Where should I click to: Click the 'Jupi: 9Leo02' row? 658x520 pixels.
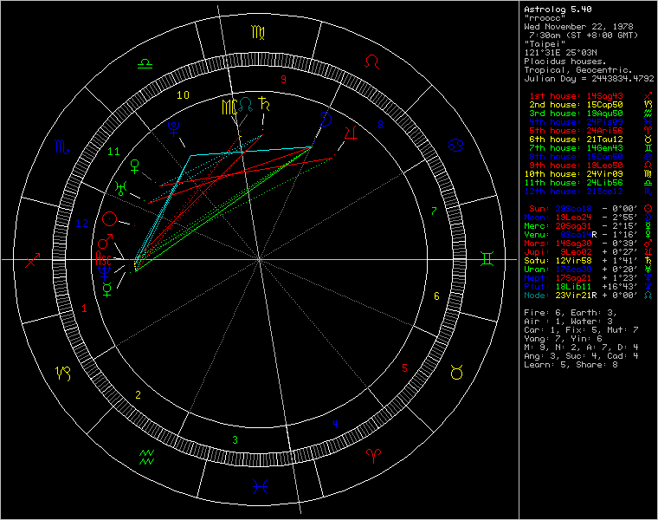click(x=589, y=252)
